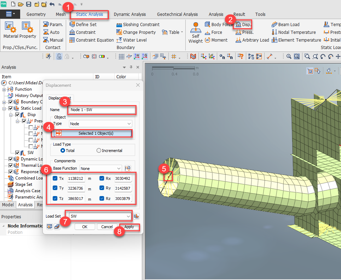This screenshot has width=341, height=280.
Task: Uncheck the SW item in Static Load tree
Action: [17, 152]
